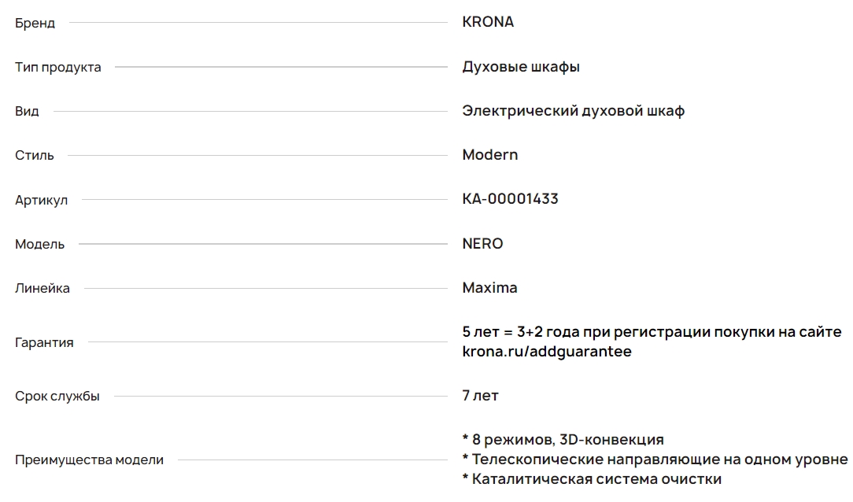Select the NERO model value

(482, 244)
